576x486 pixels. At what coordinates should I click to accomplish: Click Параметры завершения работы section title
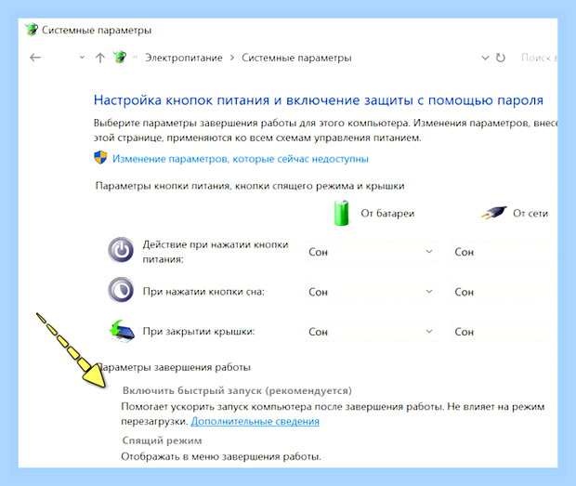point(174,367)
